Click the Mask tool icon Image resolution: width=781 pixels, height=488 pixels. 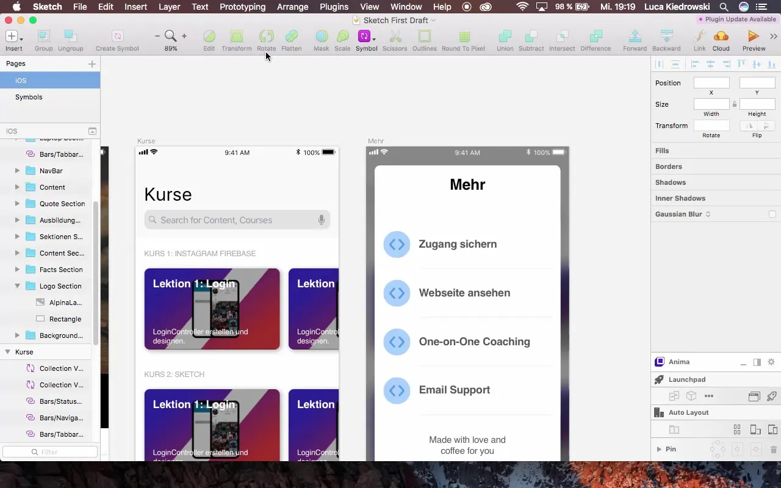pyautogui.click(x=321, y=37)
